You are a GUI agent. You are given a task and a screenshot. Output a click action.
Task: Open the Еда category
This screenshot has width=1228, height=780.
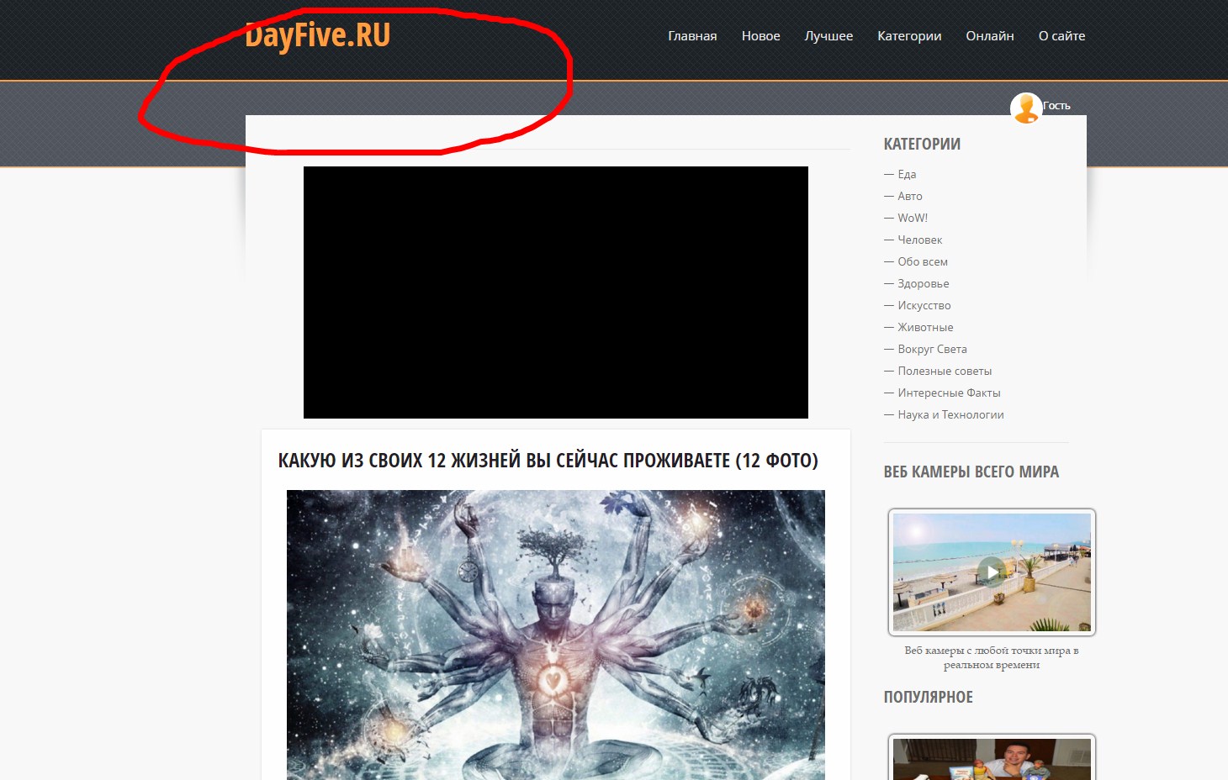pos(907,174)
